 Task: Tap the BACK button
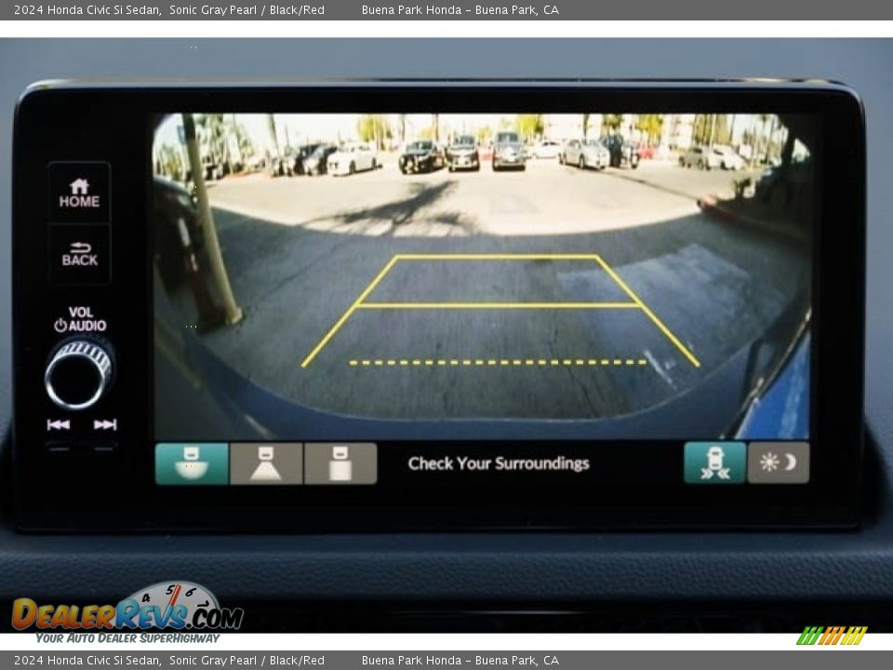[79, 254]
